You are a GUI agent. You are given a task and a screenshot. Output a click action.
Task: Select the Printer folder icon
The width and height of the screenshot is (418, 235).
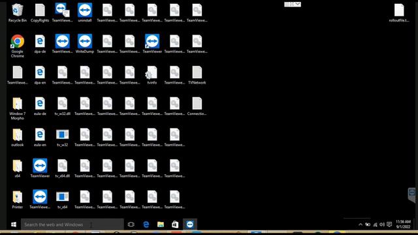point(18,200)
